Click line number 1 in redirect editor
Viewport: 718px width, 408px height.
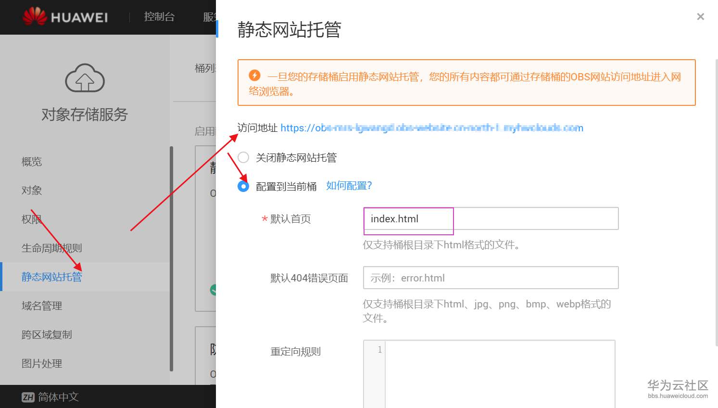pos(379,350)
